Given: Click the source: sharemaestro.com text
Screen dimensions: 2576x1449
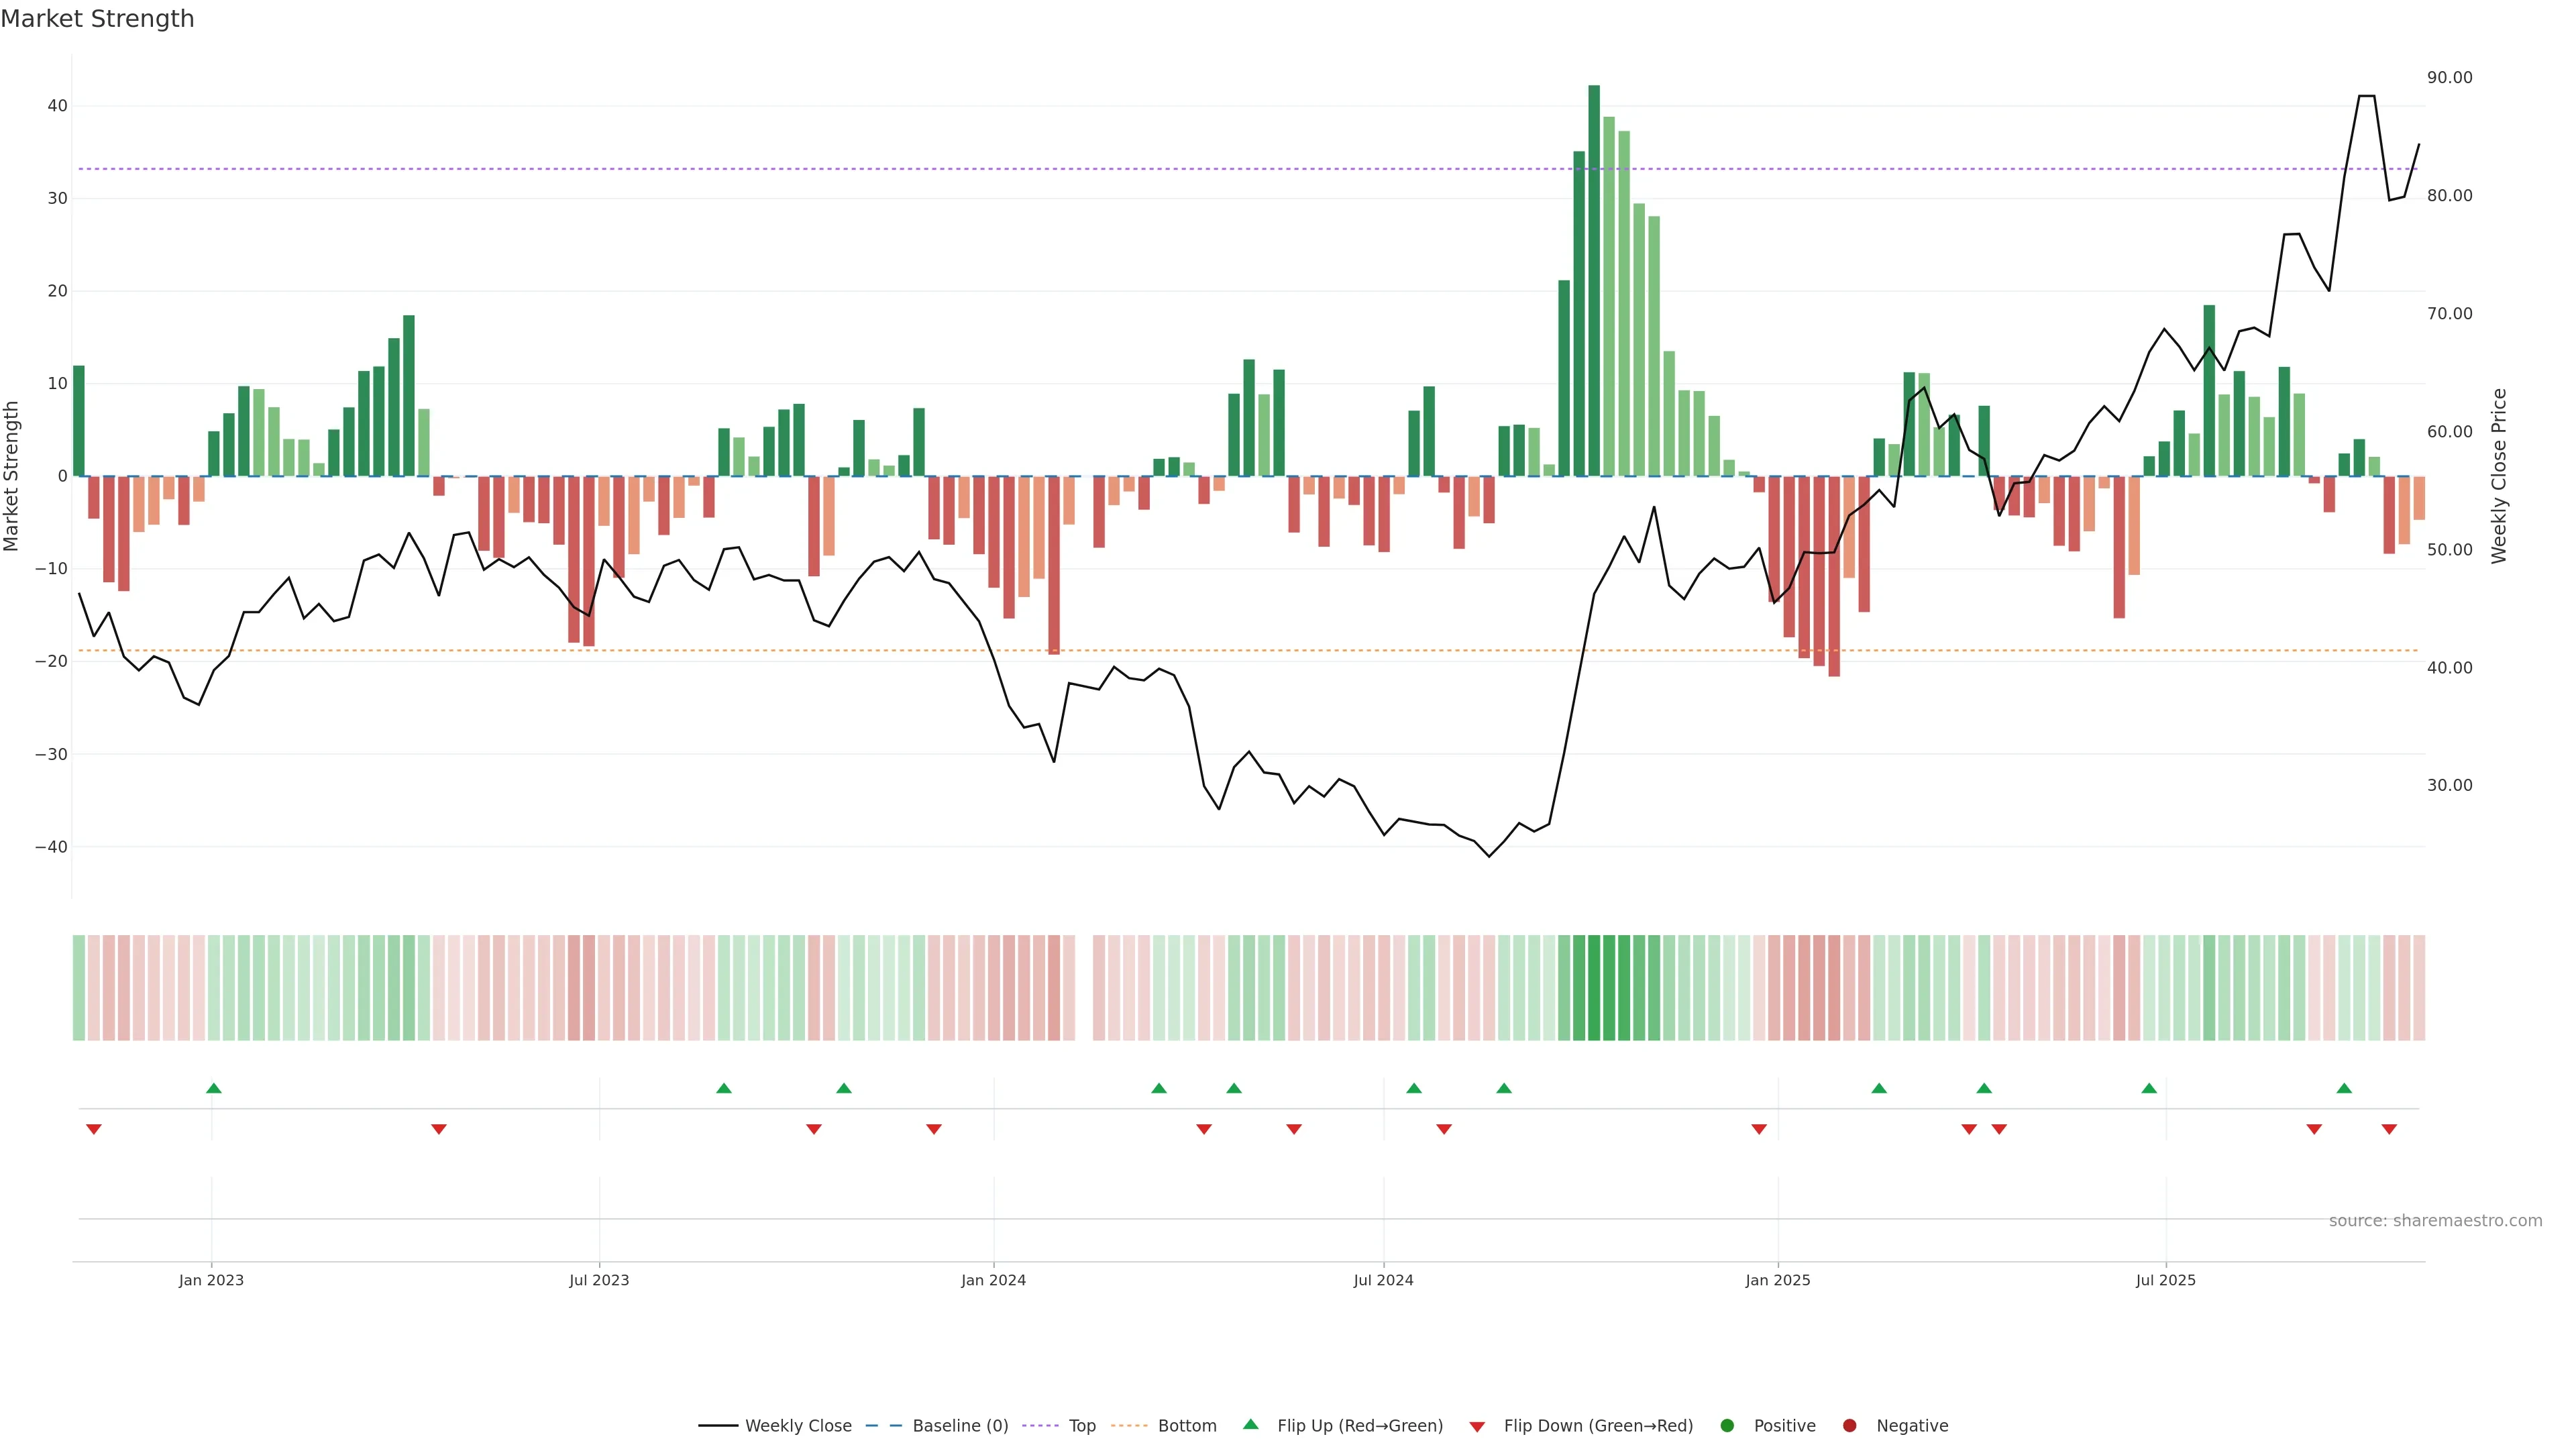Looking at the screenshot, I should coord(2435,1221).
